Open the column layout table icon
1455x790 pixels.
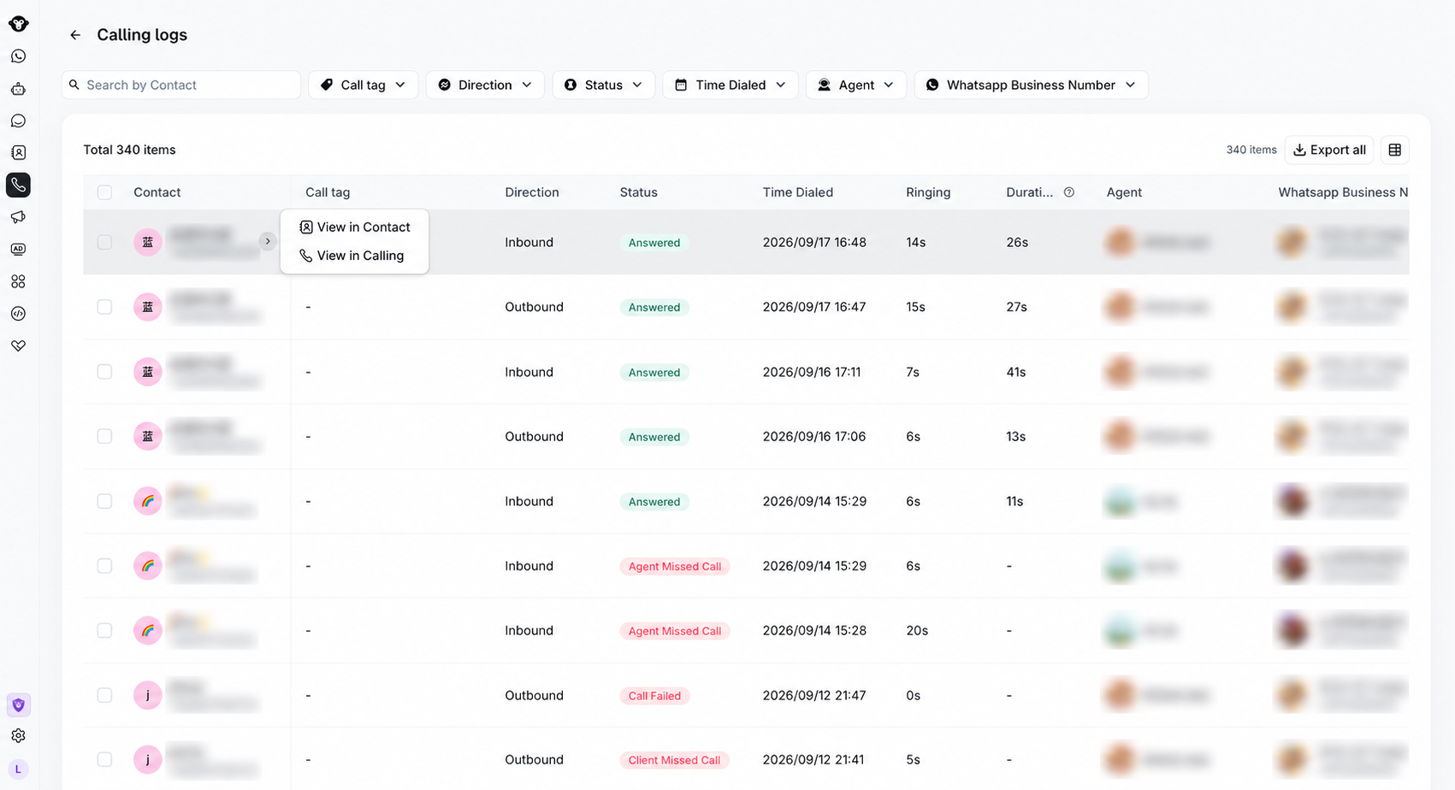(x=1395, y=150)
